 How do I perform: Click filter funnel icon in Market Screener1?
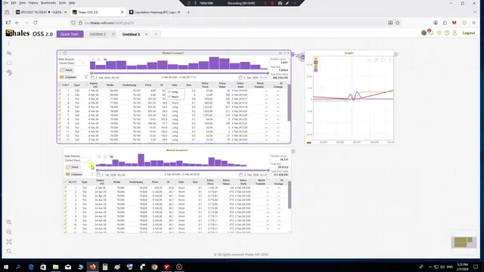(x=86, y=77)
